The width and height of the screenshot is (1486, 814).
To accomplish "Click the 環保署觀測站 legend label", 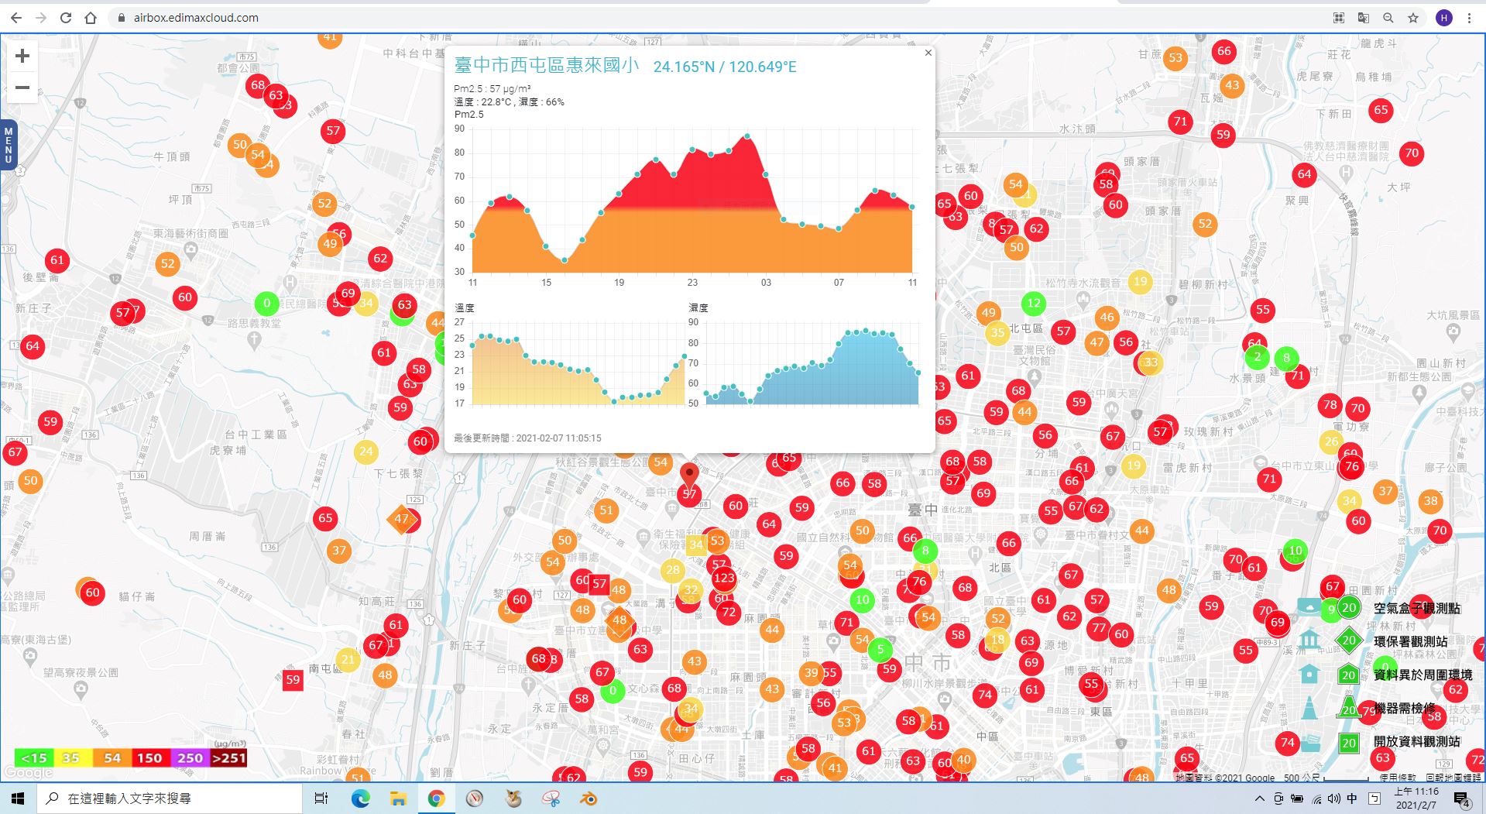I will (1411, 641).
